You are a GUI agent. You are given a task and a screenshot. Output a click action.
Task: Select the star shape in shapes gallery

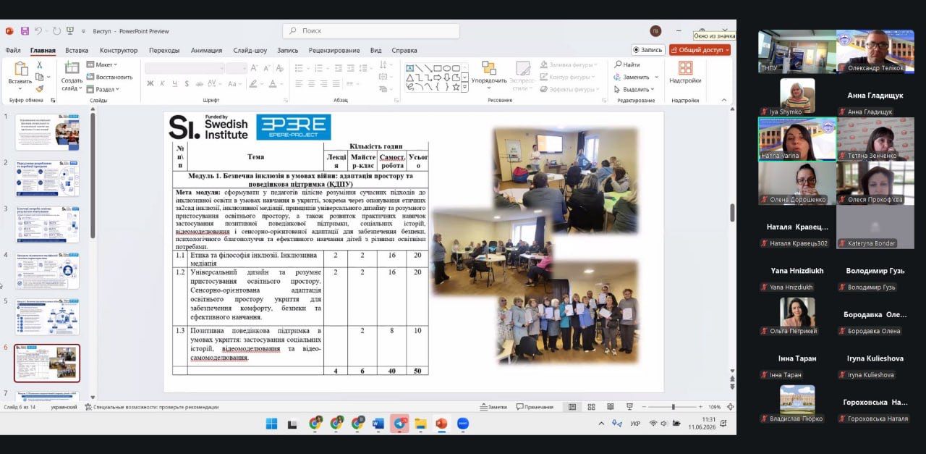click(456, 86)
